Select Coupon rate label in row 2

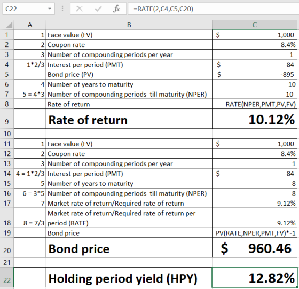pos(129,45)
